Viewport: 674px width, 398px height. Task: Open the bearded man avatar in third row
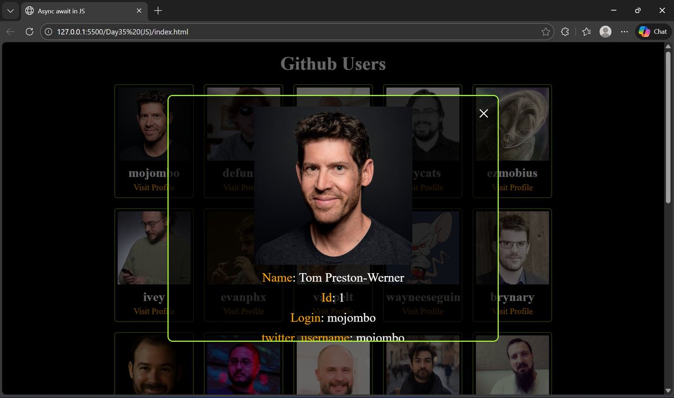(512, 365)
